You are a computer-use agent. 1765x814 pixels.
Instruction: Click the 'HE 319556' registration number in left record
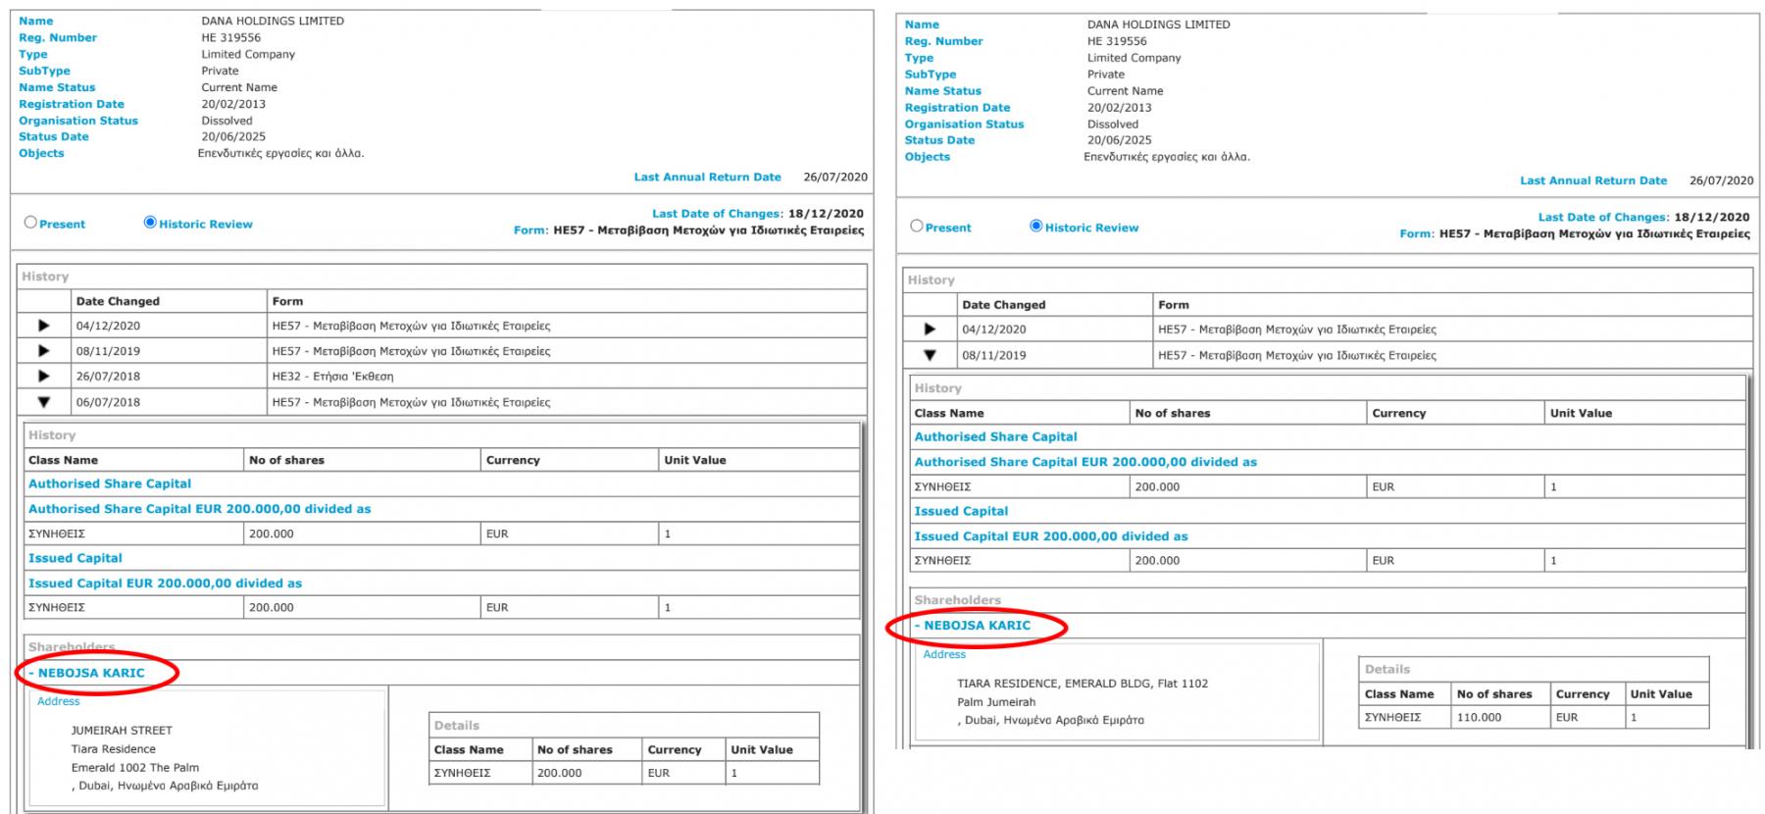231,37
